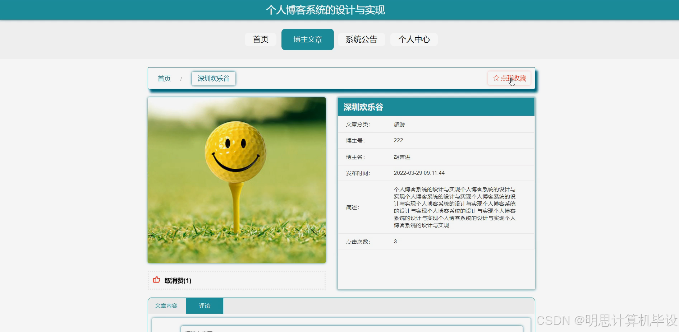
Task: Click the 文章分类: label
Action: pos(358,125)
